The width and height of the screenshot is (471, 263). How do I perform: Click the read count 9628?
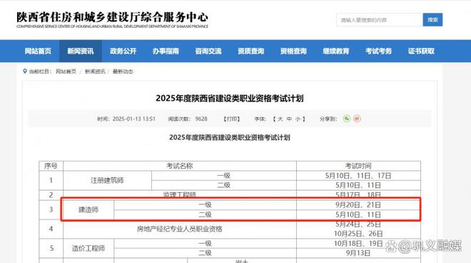point(201,119)
